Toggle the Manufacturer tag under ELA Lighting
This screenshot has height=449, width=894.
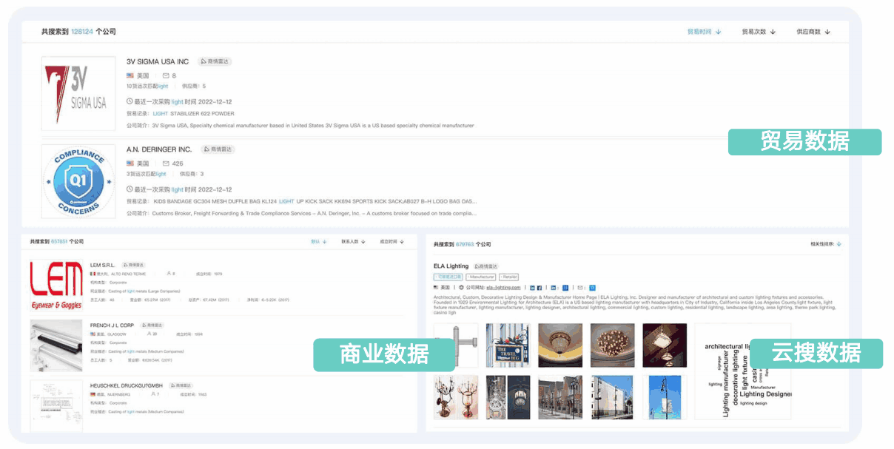(481, 277)
